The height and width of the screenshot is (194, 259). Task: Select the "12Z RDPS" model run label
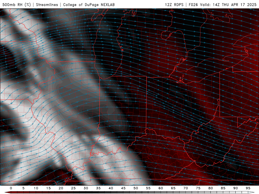point(174,5)
